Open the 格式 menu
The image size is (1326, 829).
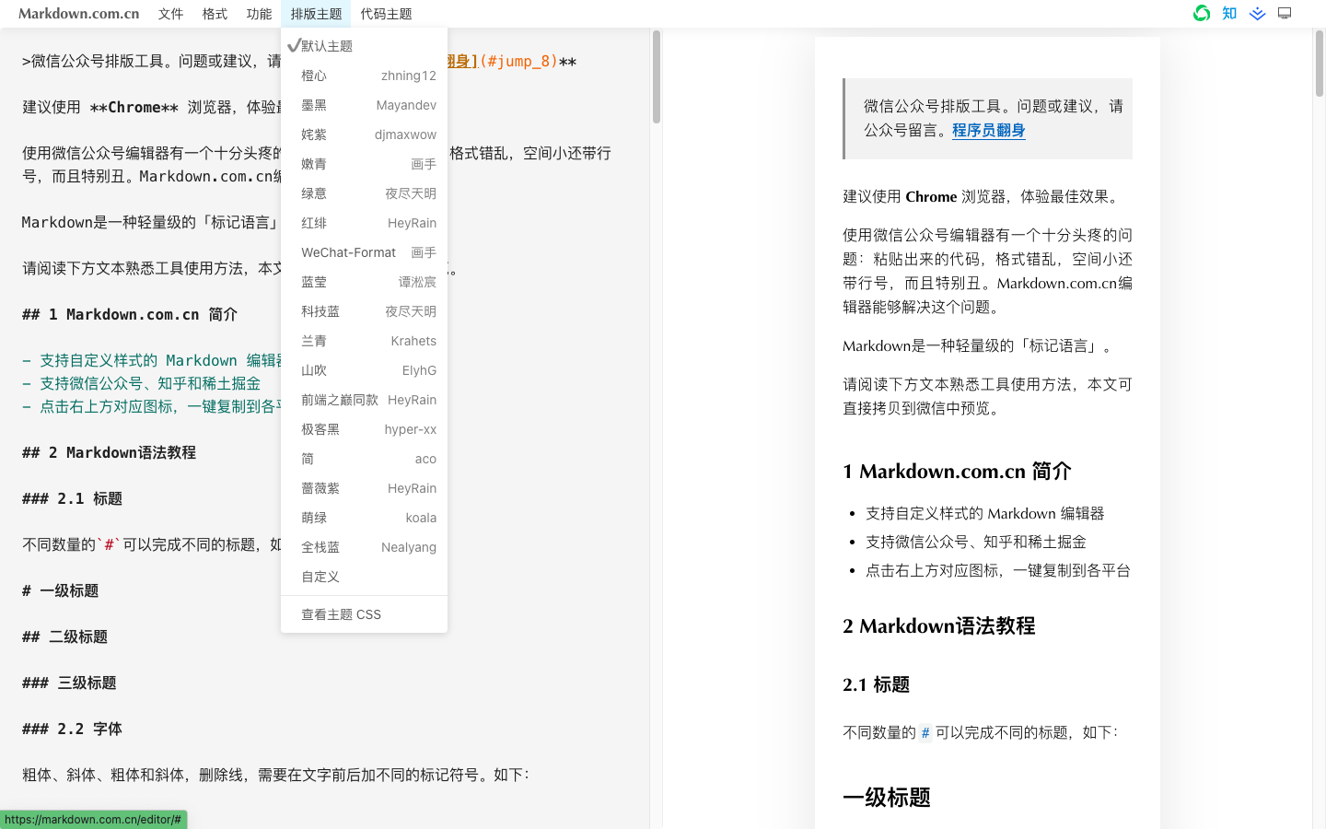[215, 13]
